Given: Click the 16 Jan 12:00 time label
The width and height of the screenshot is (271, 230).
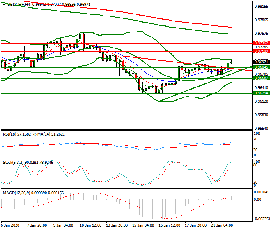Looking at the screenshot, I should pos(169,225).
